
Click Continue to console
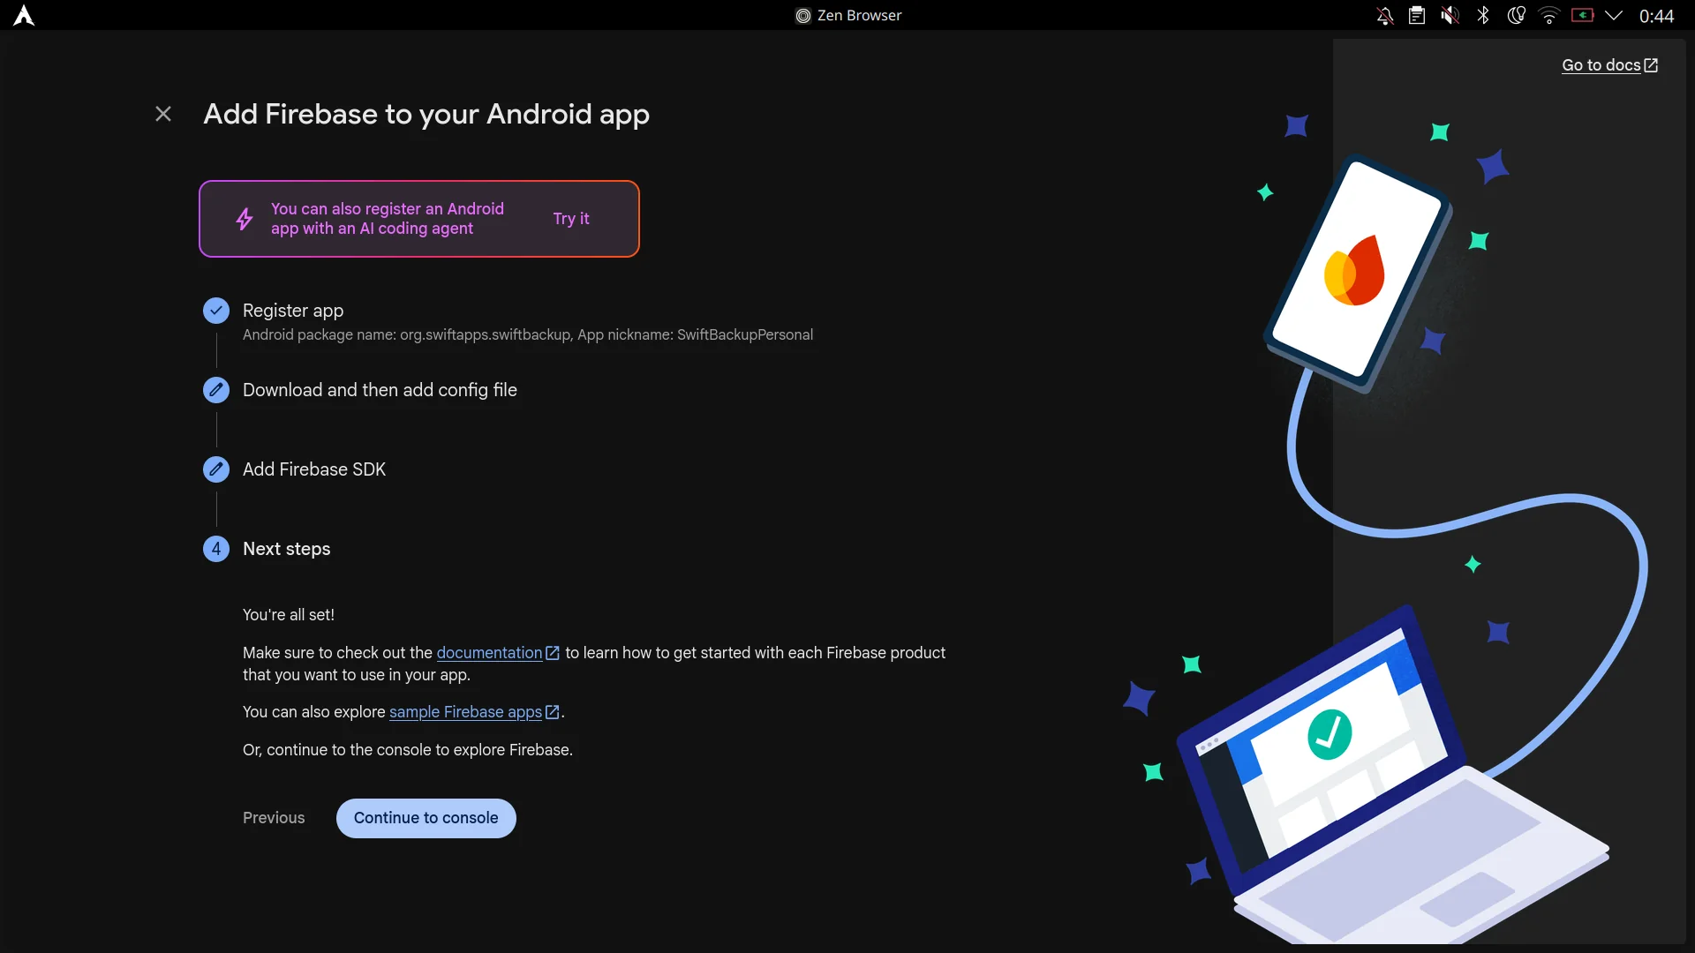[x=426, y=818]
